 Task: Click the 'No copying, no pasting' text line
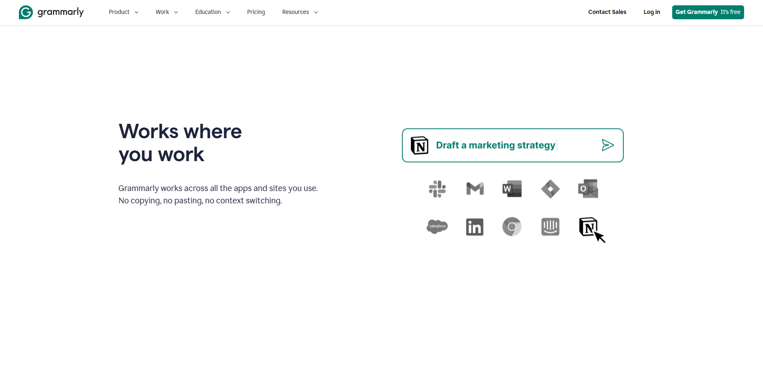(200, 200)
